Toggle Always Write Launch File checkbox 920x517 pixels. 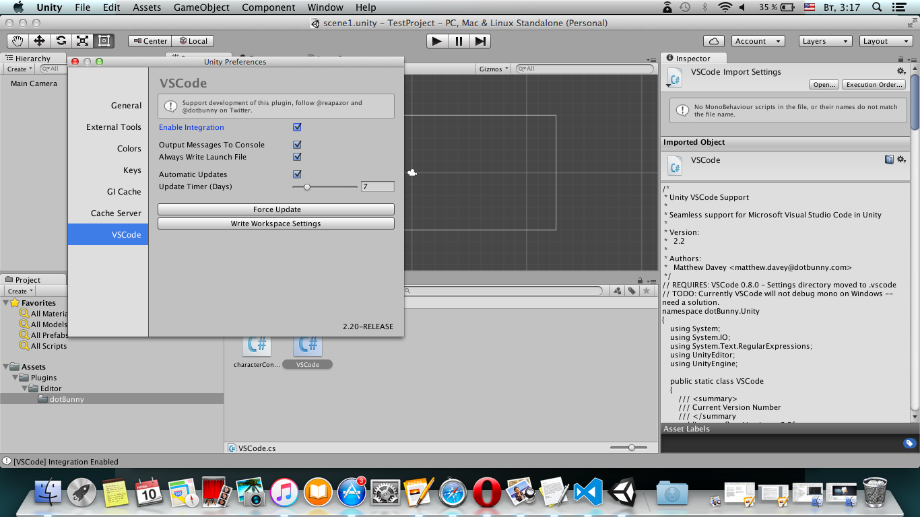click(x=297, y=157)
